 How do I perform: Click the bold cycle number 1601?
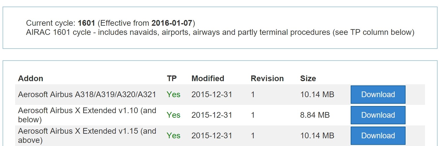tap(86, 23)
